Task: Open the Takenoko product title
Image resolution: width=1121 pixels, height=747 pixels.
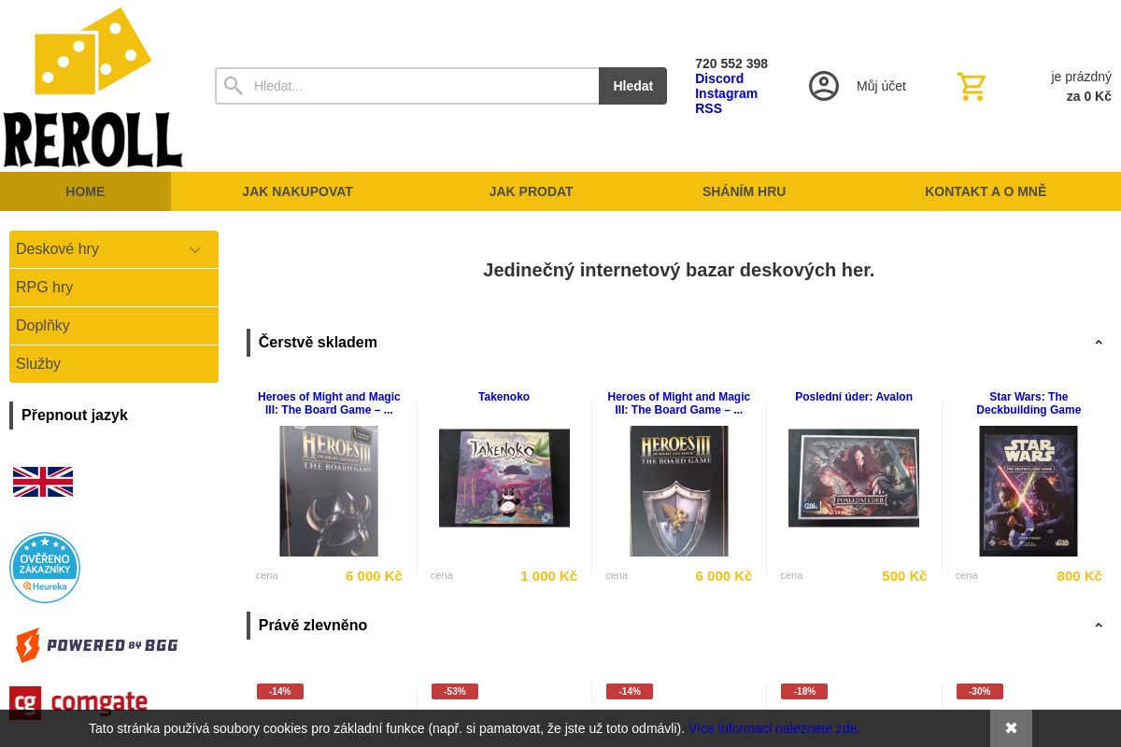Action: pos(504,397)
